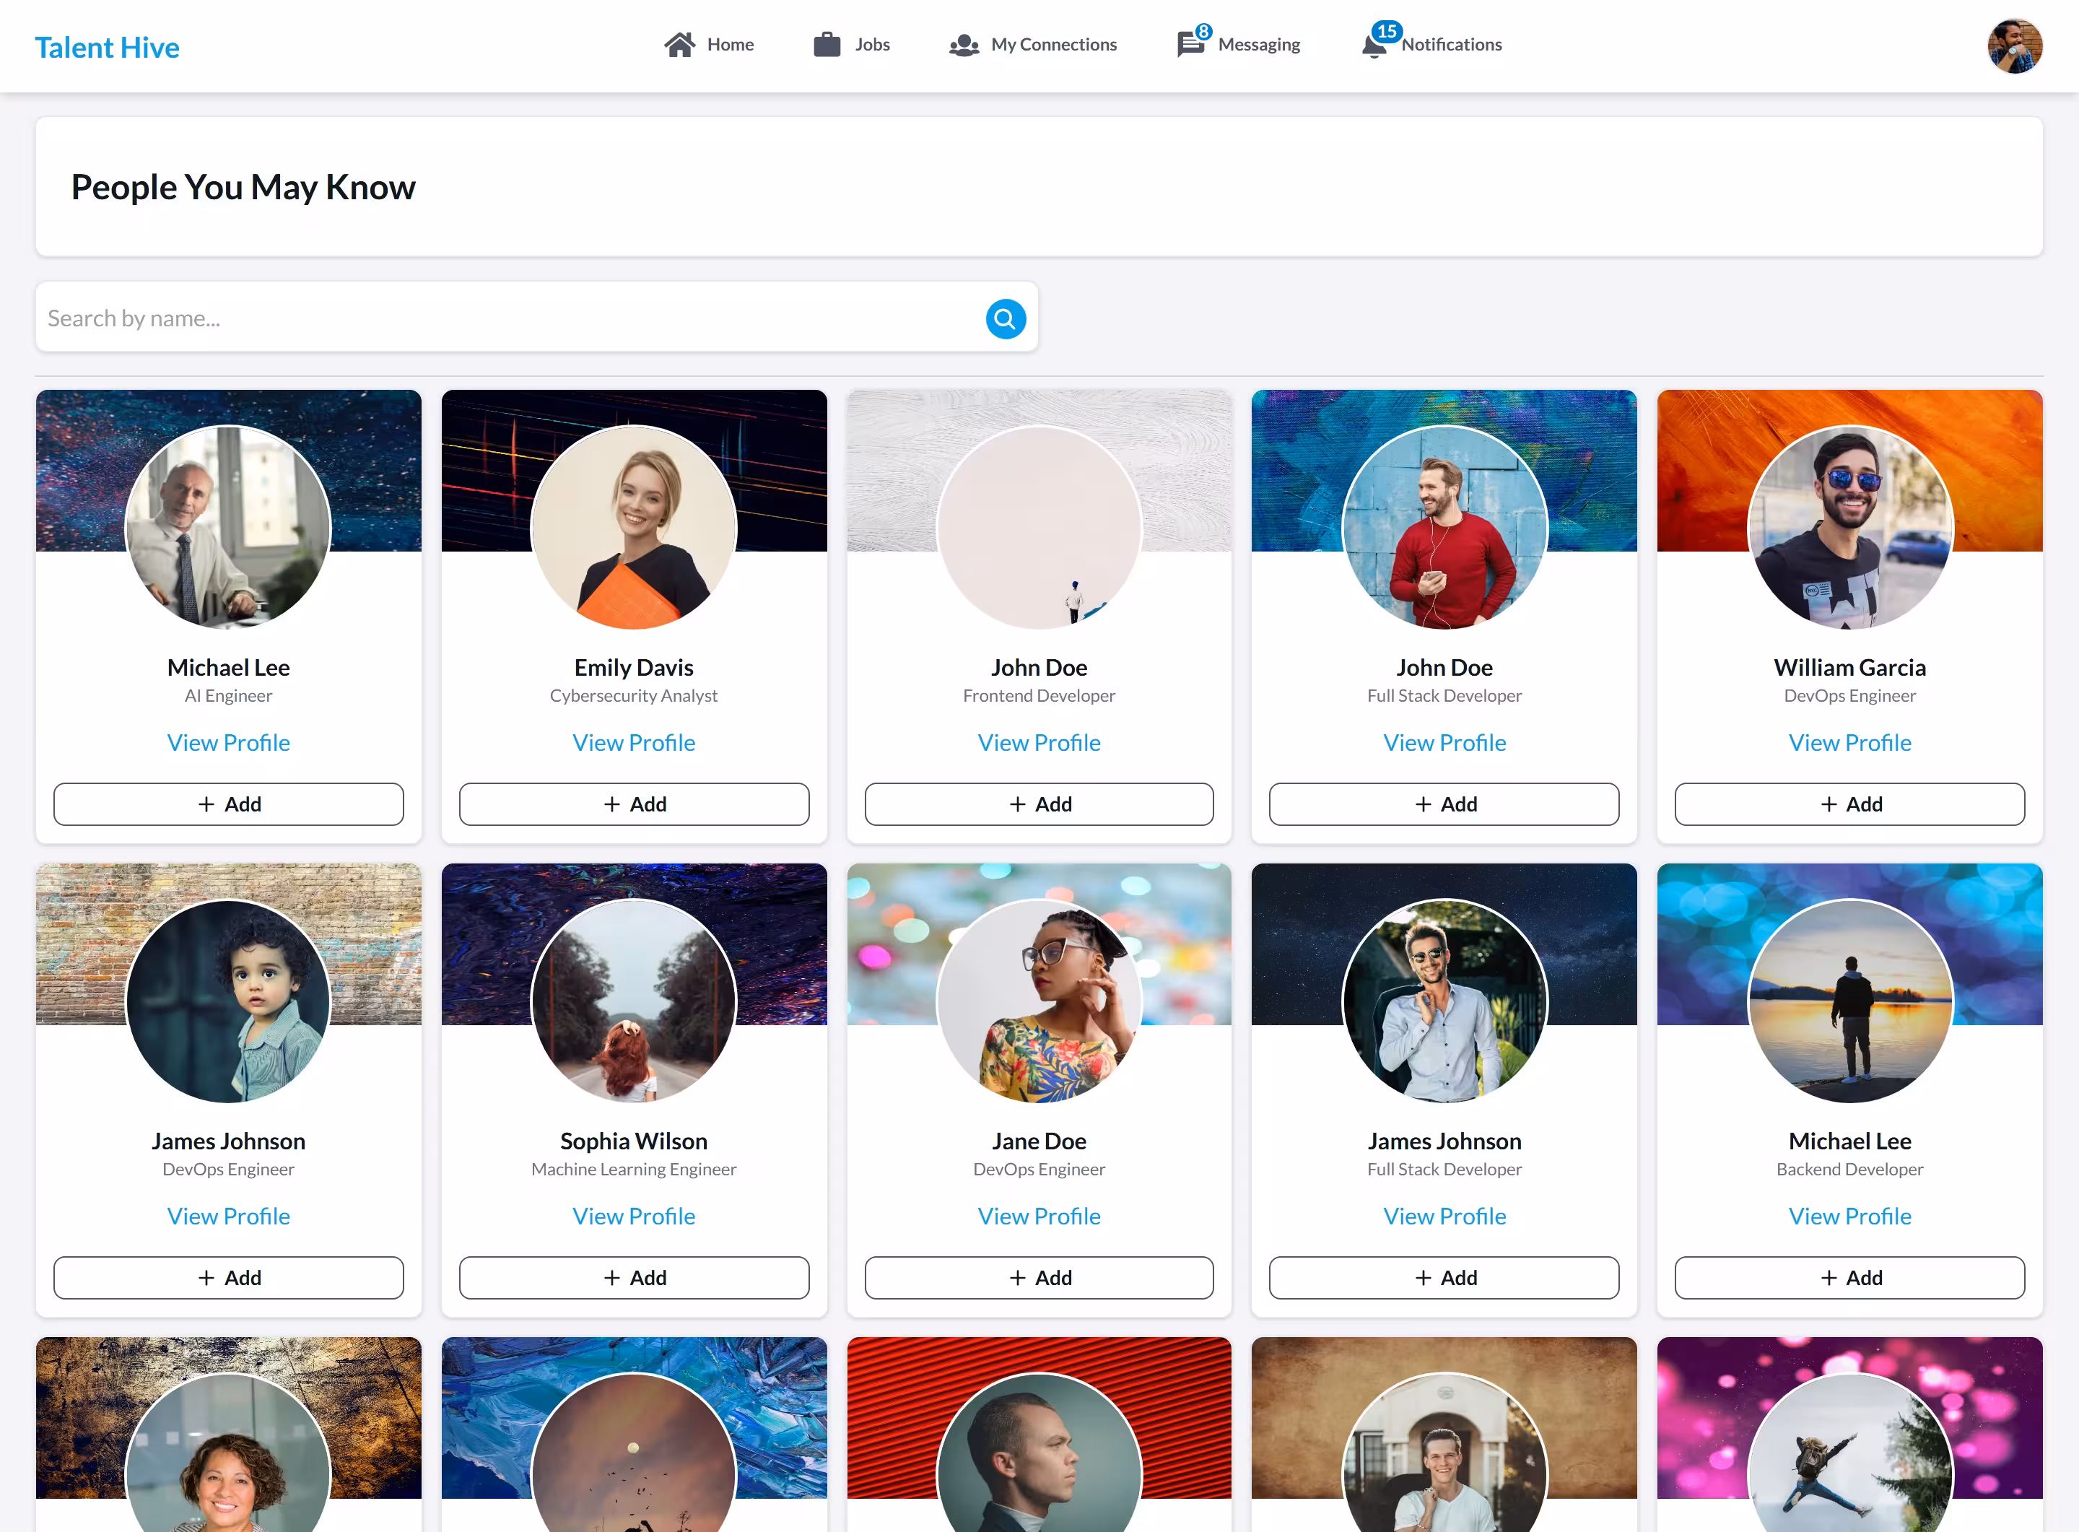Click DevOps Engineer James Johnson's child photo

228,1001
